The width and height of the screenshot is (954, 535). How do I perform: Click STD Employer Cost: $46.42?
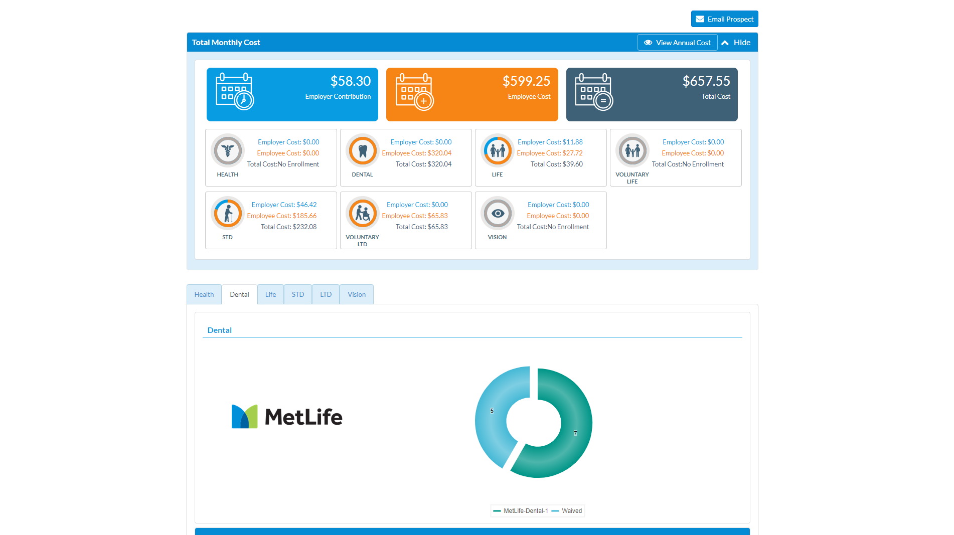tap(284, 205)
